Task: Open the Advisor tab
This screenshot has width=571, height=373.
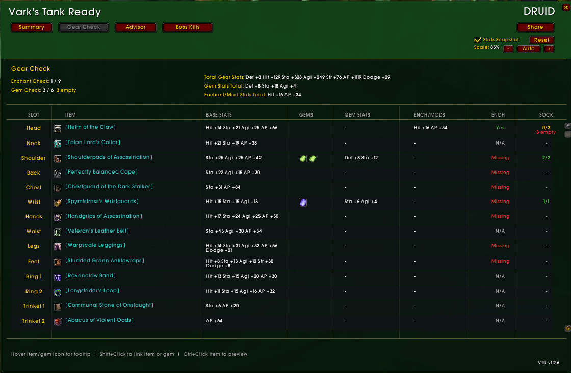Action: [x=136, y=27]
